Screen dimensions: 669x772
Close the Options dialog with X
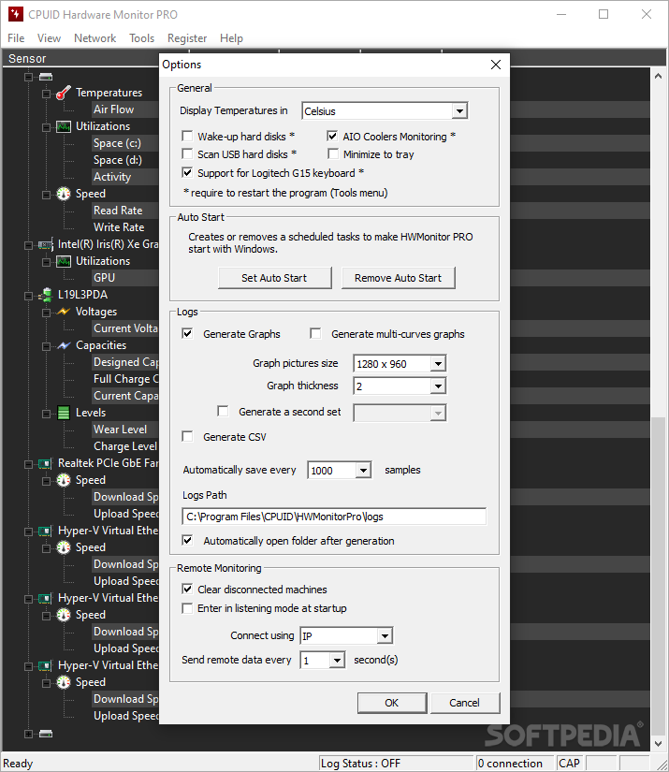point(496,65)
